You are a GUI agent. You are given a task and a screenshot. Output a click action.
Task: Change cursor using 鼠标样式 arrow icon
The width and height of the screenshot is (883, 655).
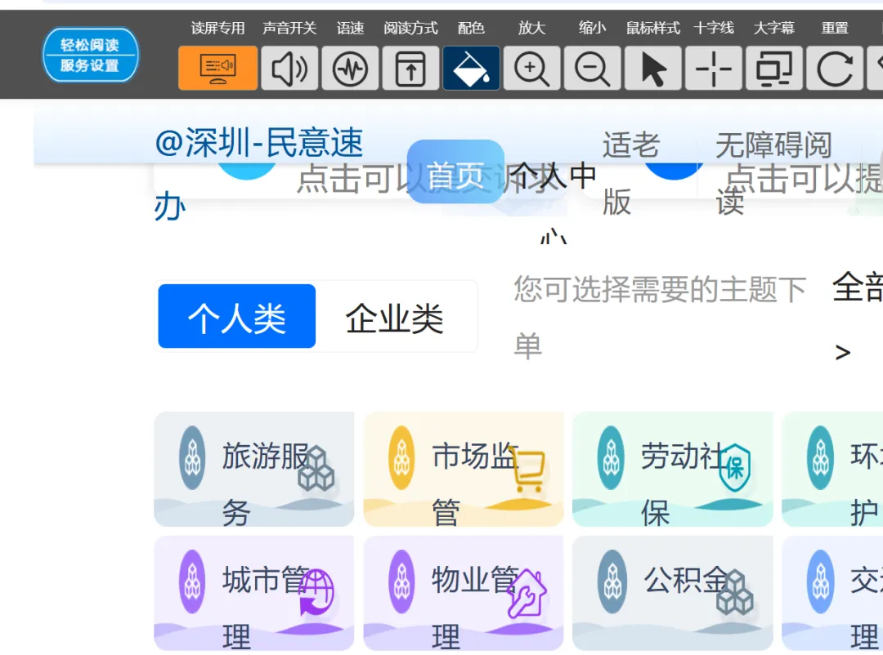coord(653,69)
